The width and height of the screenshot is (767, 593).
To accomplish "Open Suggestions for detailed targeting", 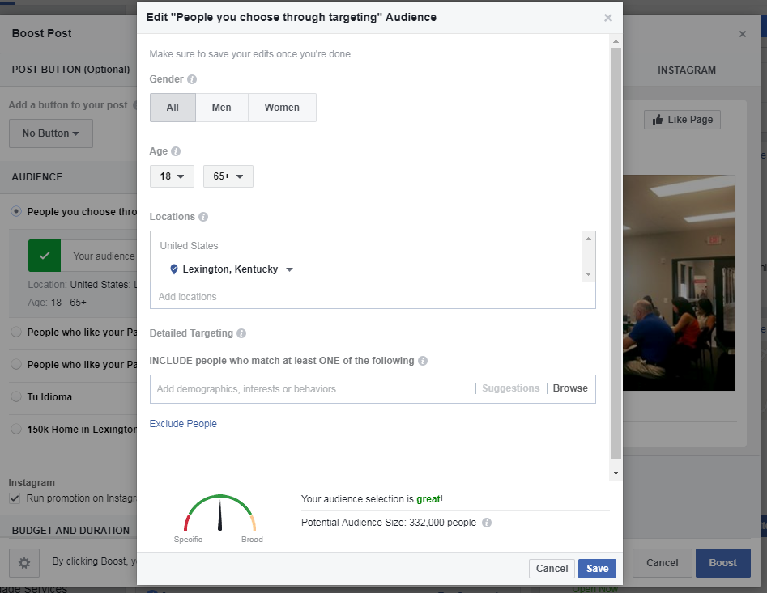I will pos(511,388).
